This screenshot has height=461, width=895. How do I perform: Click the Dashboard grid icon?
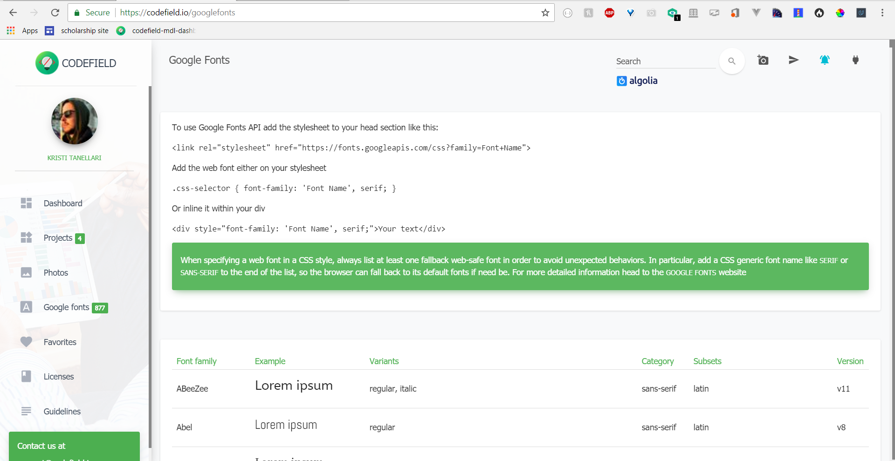tap(26, 203)
